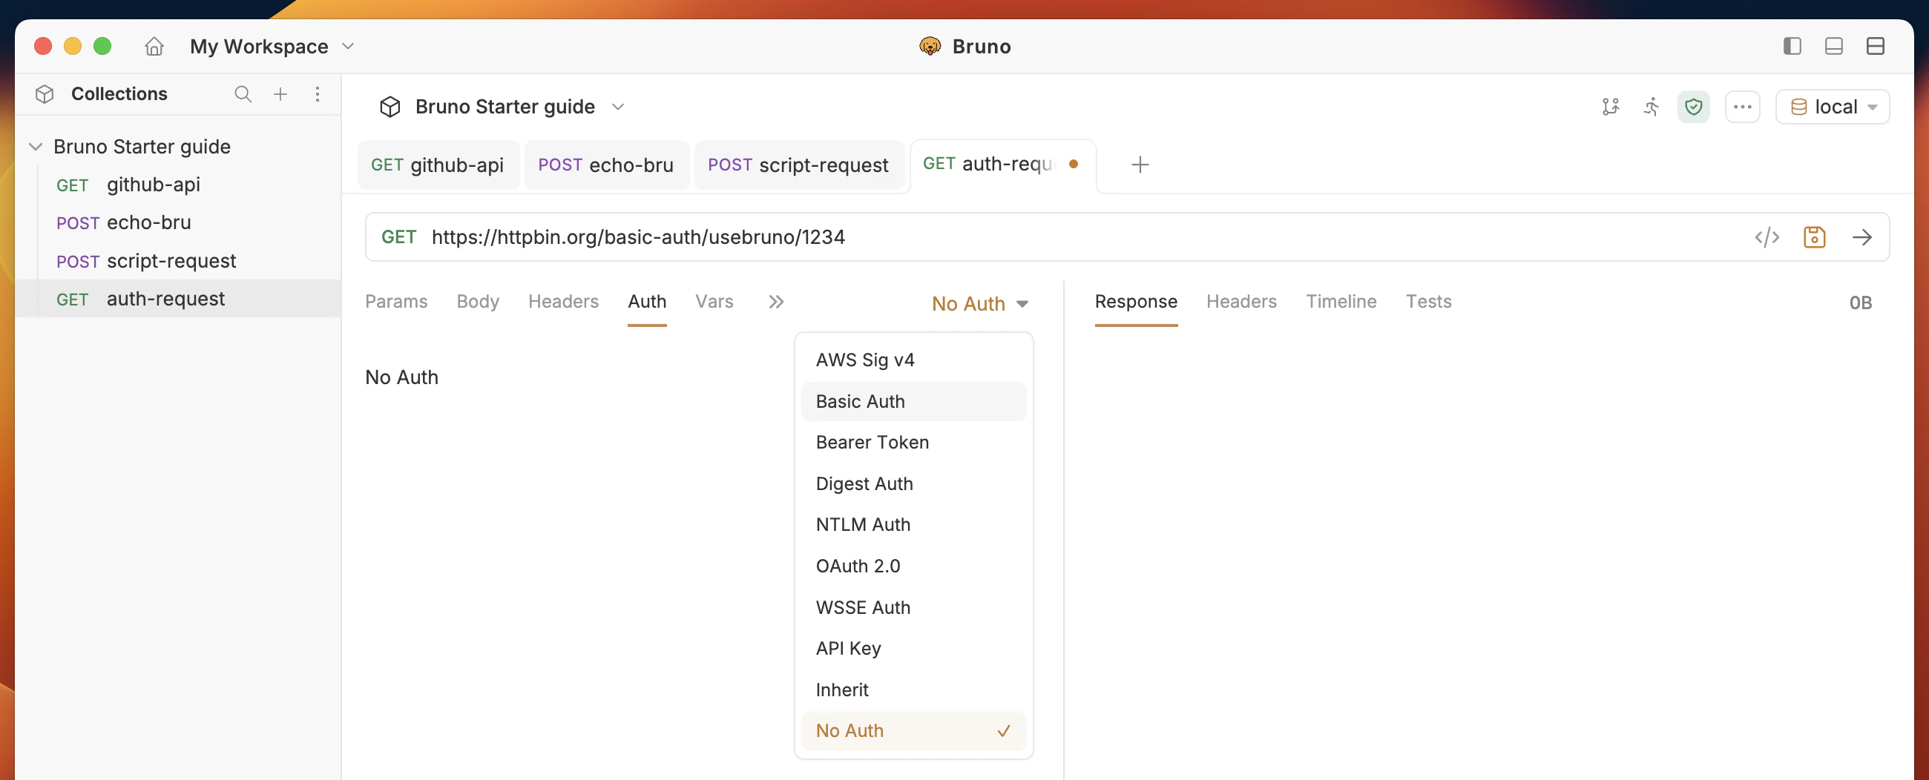Switch to the Timeline response tab
The image size is (1929, 780).
pyautogui.click(x=1341, y=302)
